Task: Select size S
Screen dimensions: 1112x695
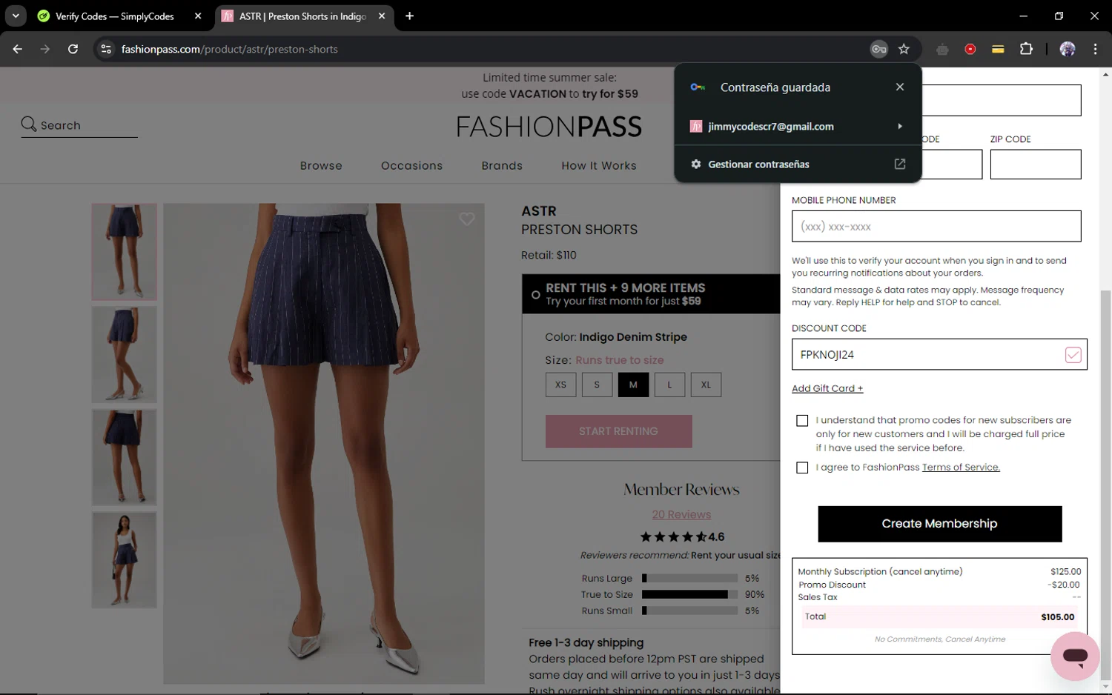Action: (x=597, y=385)
